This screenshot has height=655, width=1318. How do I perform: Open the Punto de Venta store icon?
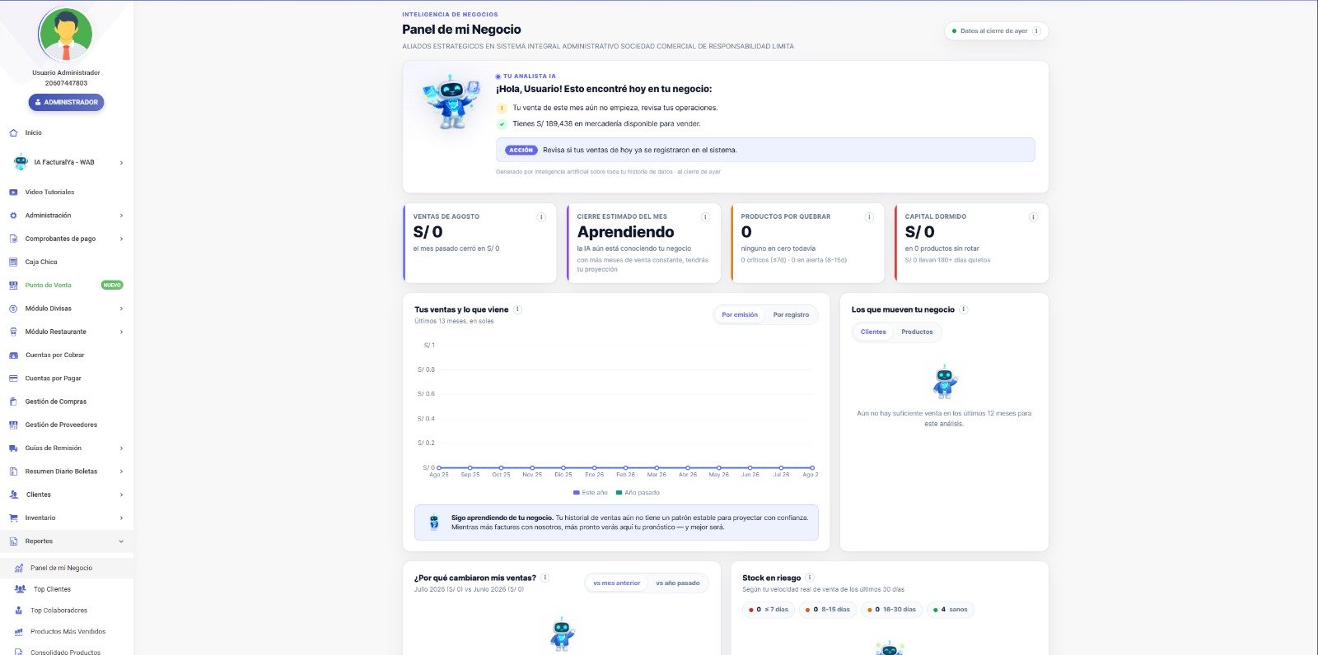coord(13,285)
